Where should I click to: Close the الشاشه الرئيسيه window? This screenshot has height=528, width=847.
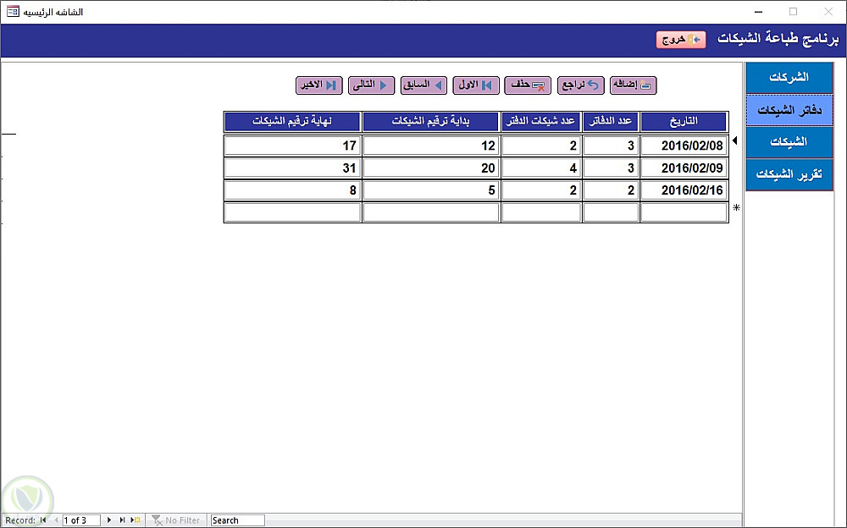828,11
